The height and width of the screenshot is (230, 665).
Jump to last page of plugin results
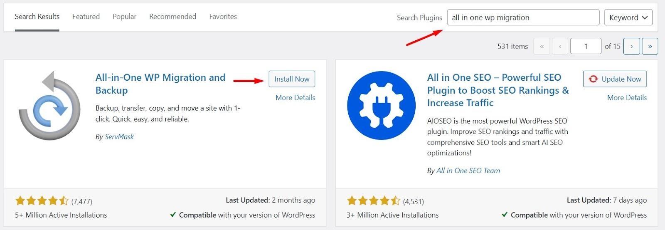coord(650,46)
